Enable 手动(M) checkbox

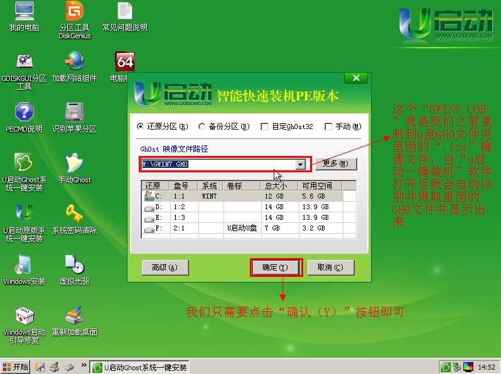[343, 127]
